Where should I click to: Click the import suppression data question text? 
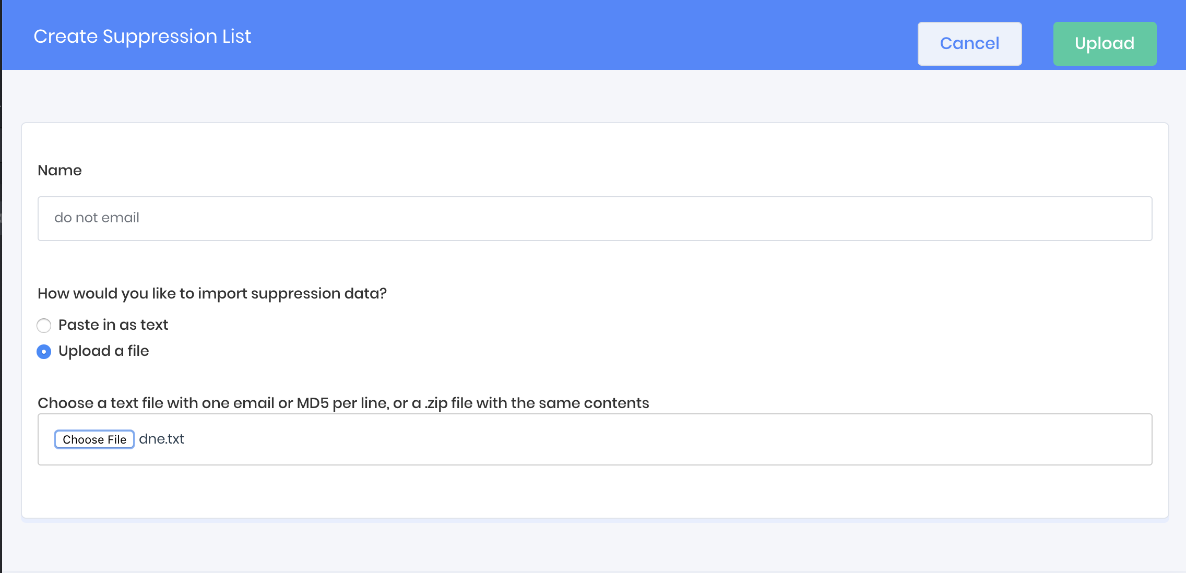point(212,293)
